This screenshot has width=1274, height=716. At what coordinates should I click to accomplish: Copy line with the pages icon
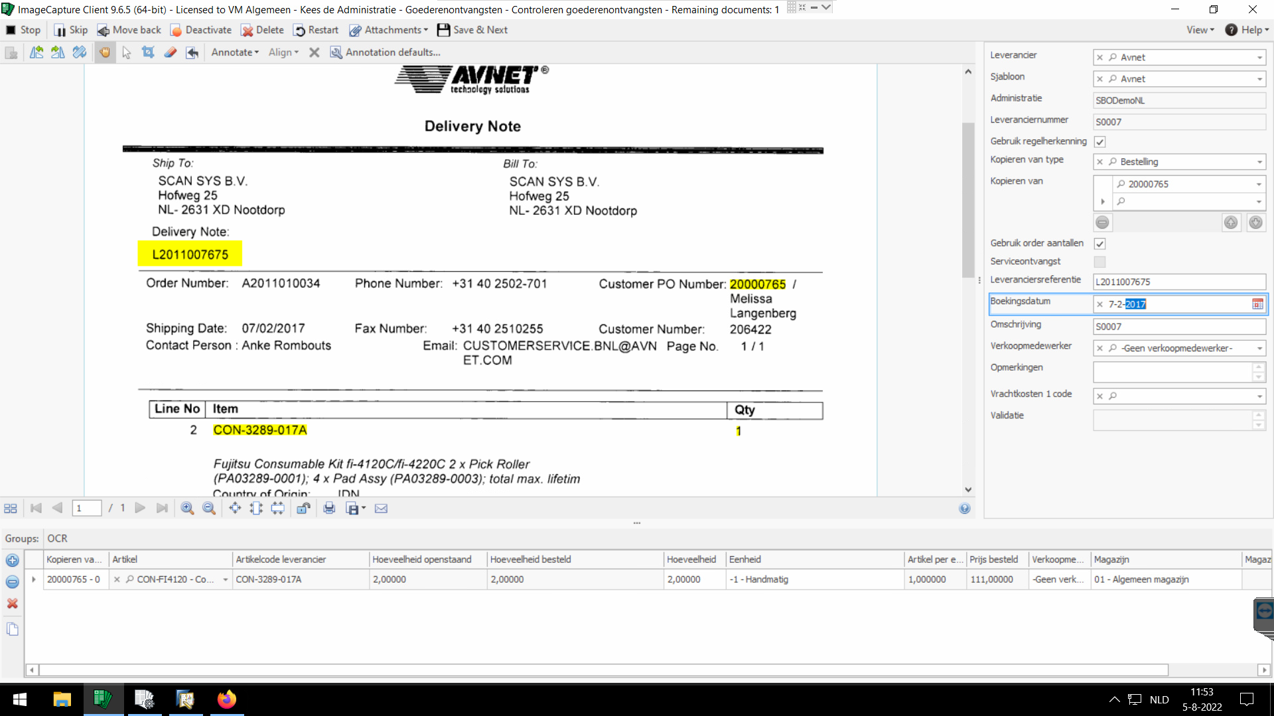click(x=12, y=629)
